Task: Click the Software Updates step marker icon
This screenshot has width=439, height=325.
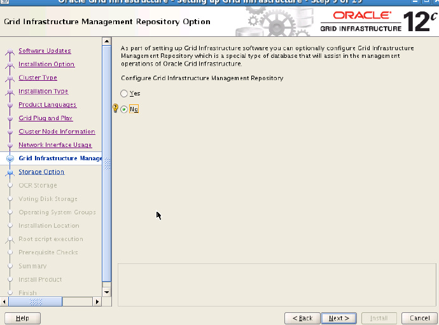Action: tap(10, 52)
